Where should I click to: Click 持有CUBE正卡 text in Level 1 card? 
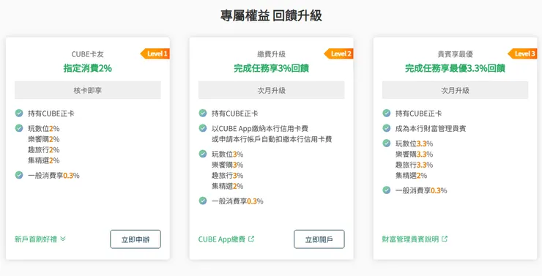click(x=51, y=113)
